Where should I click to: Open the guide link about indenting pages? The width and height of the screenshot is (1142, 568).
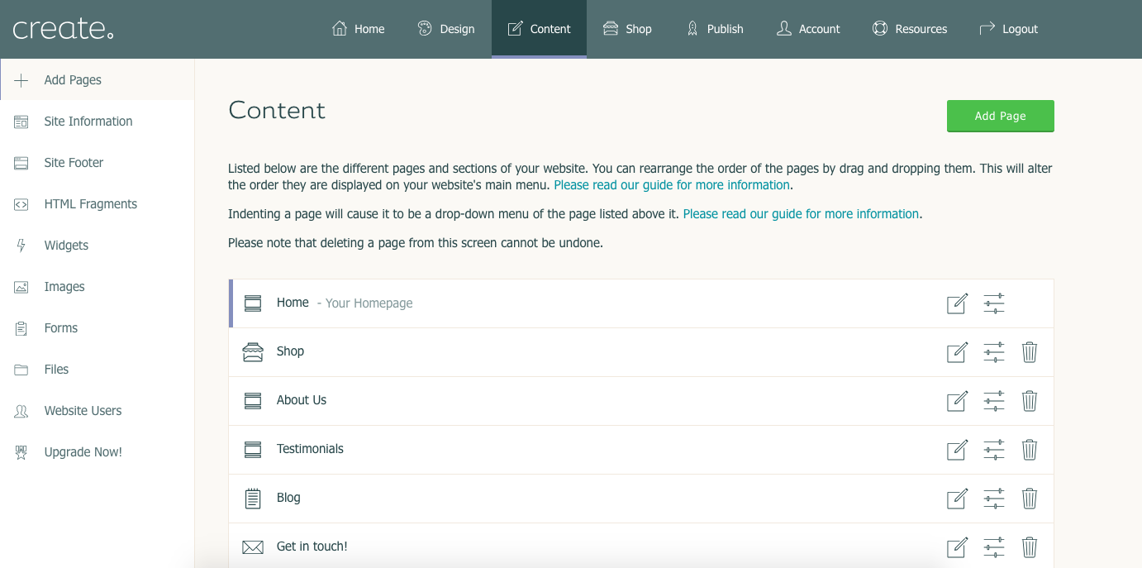point(801,214)
